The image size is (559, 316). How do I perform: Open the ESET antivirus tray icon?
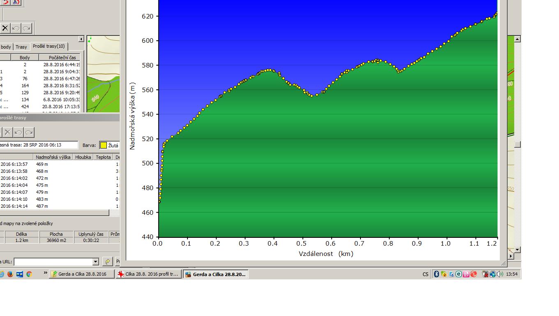[x=458, y=274]
